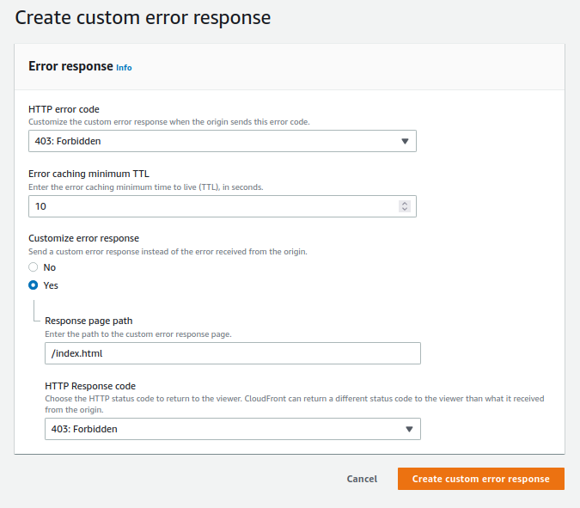
Task: Click the "Response page path" label
Action: pyautogui.click(x=89, y=321)
